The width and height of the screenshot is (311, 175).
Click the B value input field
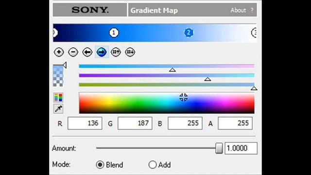point(185,123)
